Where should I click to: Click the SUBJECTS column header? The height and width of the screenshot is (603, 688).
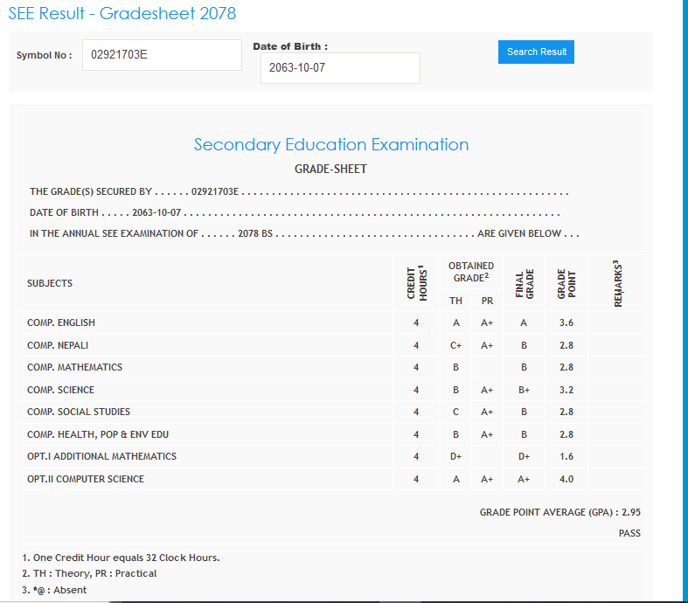(50, 283)
